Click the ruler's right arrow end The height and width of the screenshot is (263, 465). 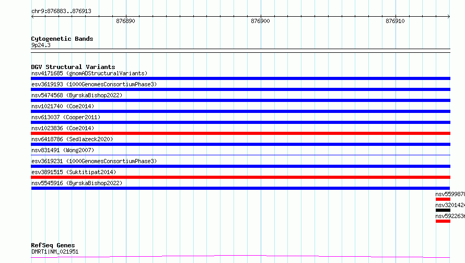pyautogui.click(x=449, y=17)
